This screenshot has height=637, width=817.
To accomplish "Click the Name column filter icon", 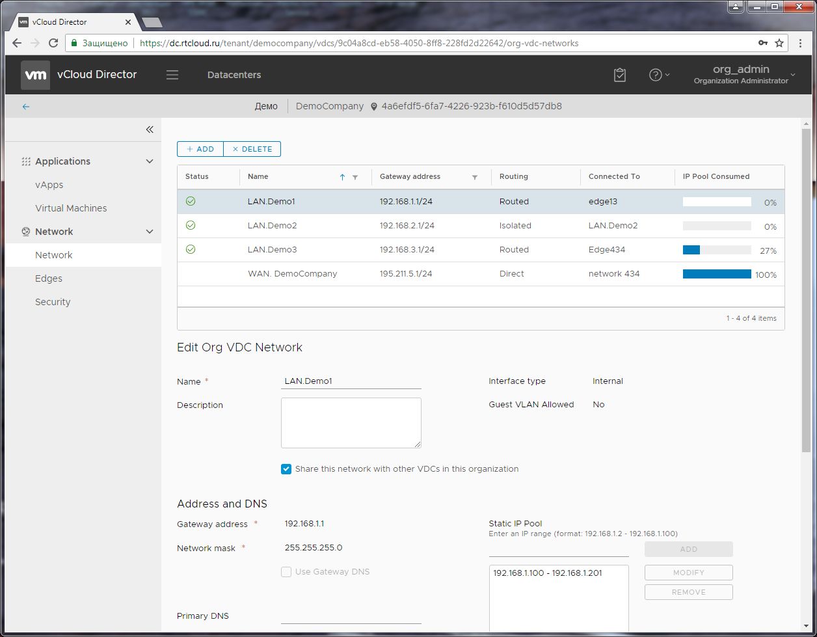I will click(x=355, y=177).
